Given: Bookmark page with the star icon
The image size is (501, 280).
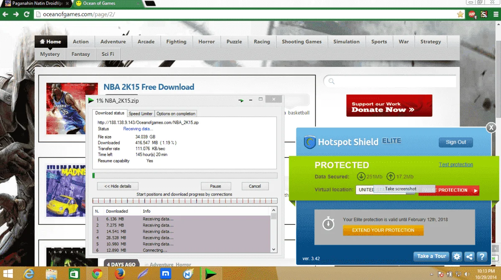Looking at the screenshot, I should (460, 14).
